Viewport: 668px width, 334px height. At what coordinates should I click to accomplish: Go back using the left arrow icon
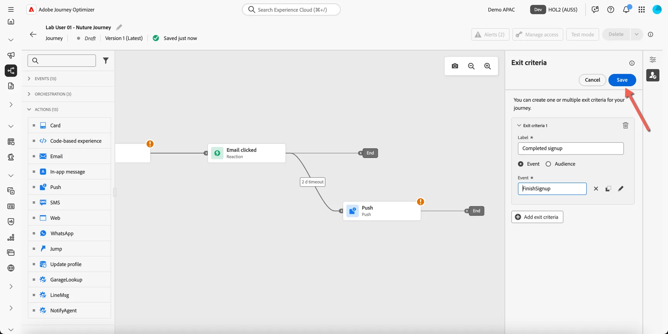(x=33, y=34)
